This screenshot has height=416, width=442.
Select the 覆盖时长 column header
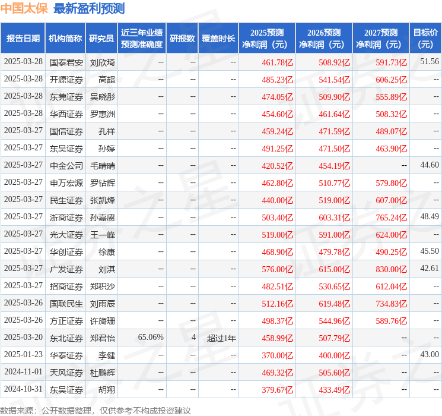coord(218,39)
